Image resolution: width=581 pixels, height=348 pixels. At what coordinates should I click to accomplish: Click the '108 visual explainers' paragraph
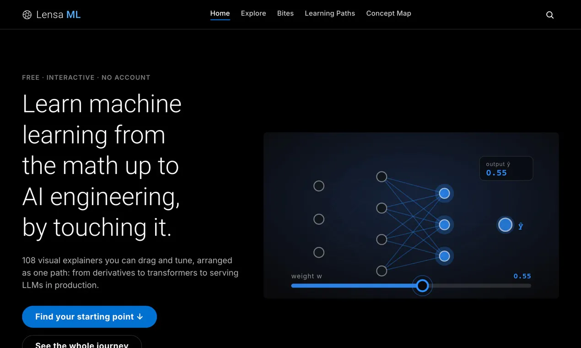pos(130,272)
